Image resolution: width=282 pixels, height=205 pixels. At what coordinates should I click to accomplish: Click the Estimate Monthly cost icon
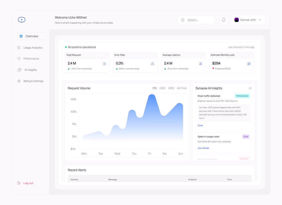[x=249, y=64]
